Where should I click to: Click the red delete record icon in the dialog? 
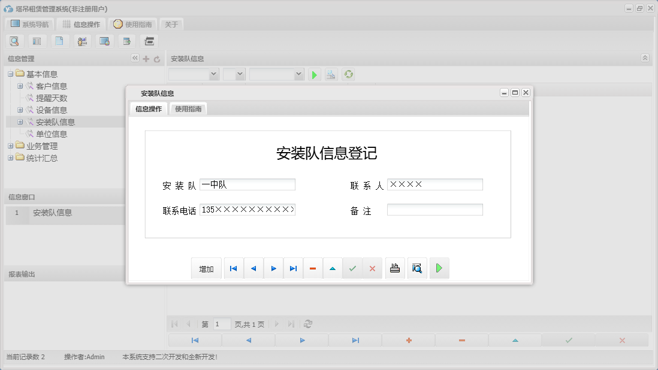click(x=313, y=268)
